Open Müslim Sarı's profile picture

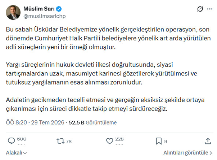(13, 13)
